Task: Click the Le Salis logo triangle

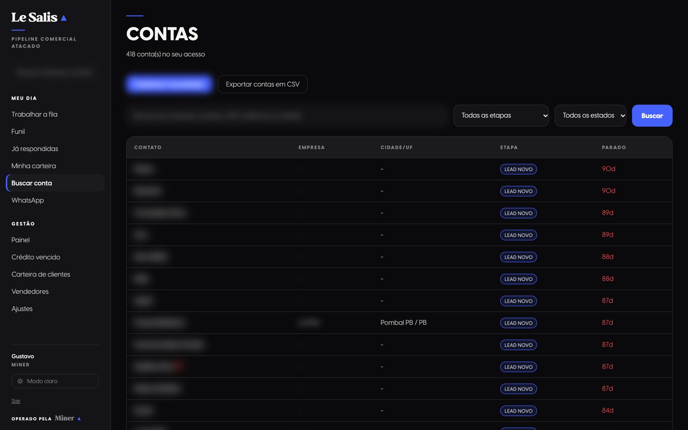Action: pos(64,18)
